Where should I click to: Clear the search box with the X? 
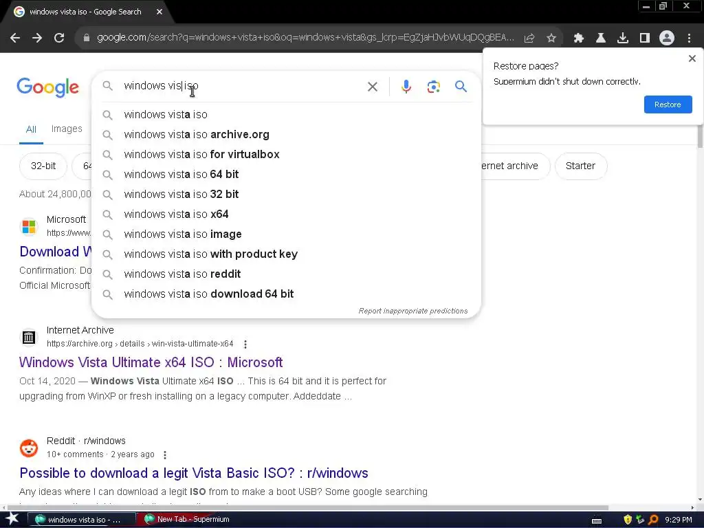372,87
